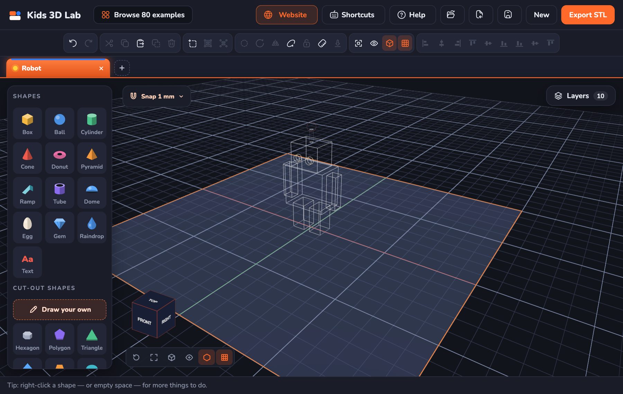
Task: Open the Website link
Action: point(287,15)
